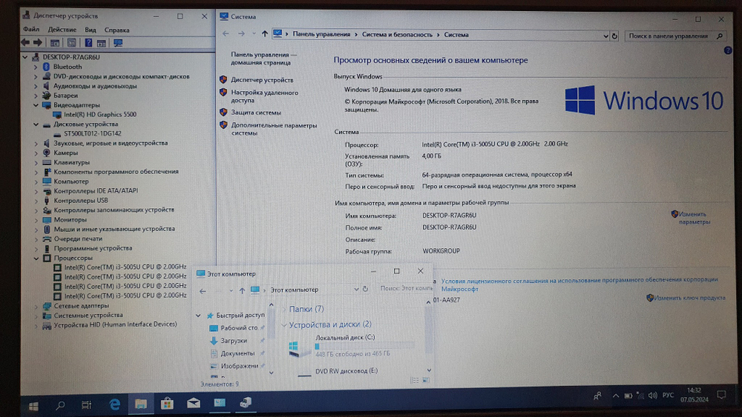Image resolution: width=742 pixels, height=417 pixels.
Task: Open Быстрый доступ in navigation pane
Action: coord(240,315)
